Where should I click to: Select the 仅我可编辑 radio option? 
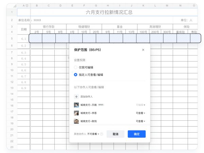coord(76,67)
